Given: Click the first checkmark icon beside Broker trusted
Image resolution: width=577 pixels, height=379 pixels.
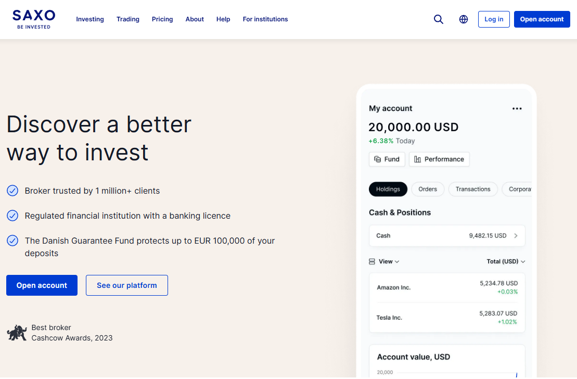Looking at the screenshot, I should click(12, 191).
